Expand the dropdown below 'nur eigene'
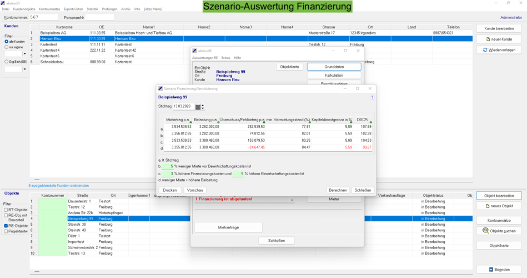Viewport: 527px width, 278px height. [24, 54]
